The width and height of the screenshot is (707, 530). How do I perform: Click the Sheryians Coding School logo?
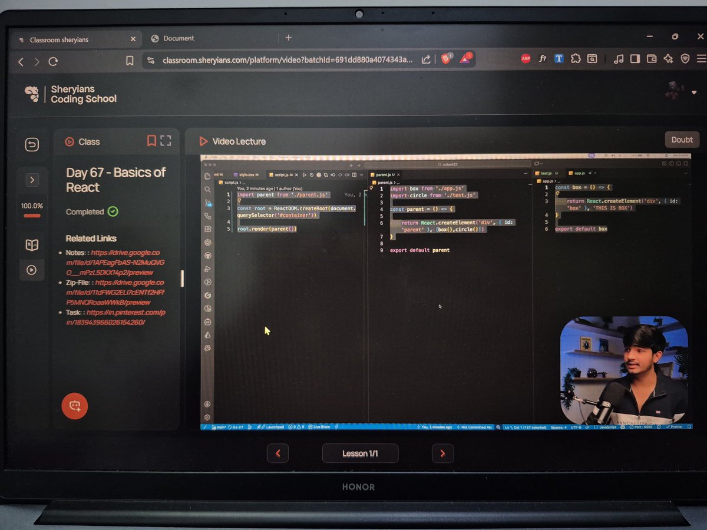point(71,94)
